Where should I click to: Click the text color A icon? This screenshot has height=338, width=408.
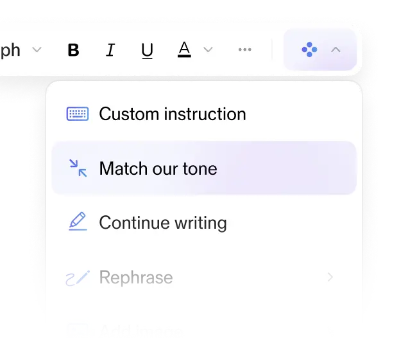pyautogui.click(x=184, y=49)
